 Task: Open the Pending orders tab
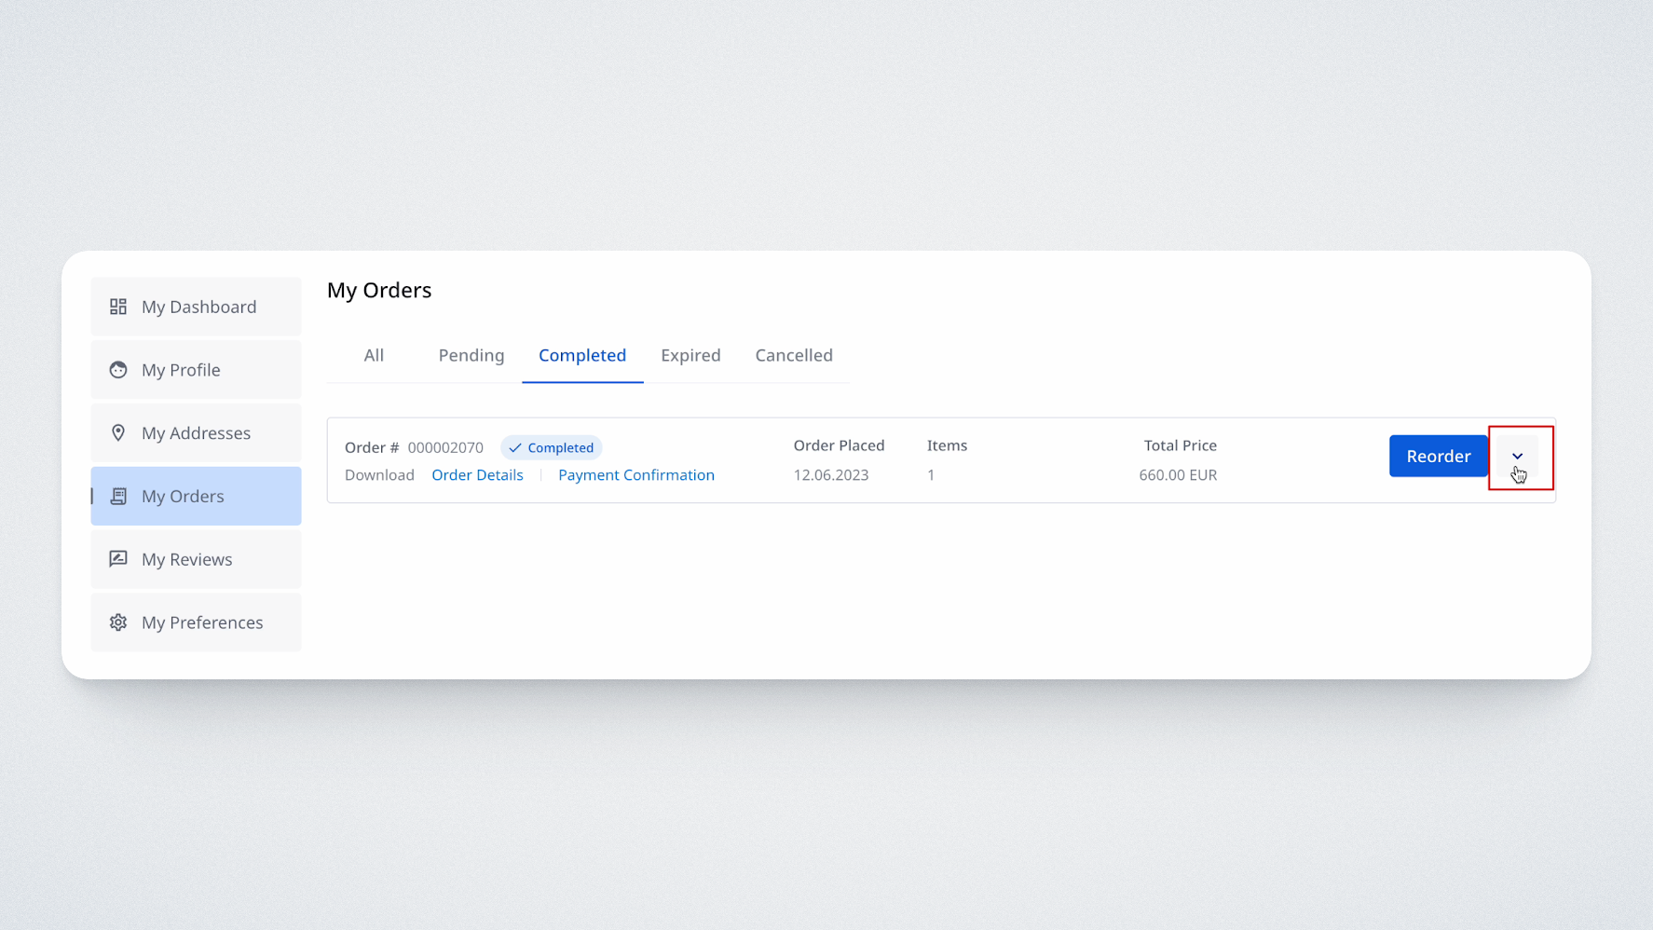pos(471,355)
